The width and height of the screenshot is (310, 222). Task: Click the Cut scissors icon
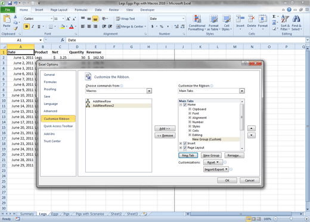click(x=15, y=17)
